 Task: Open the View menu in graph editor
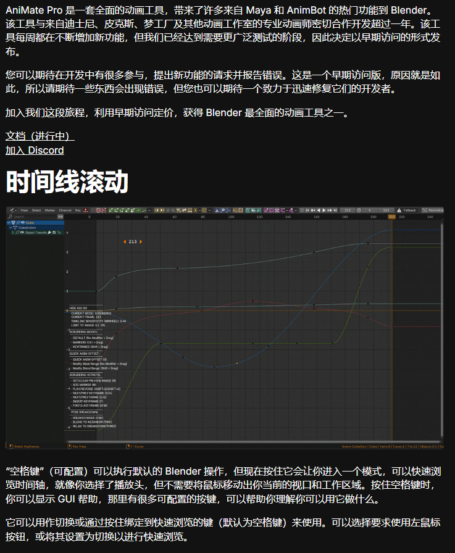coord(24,210)
